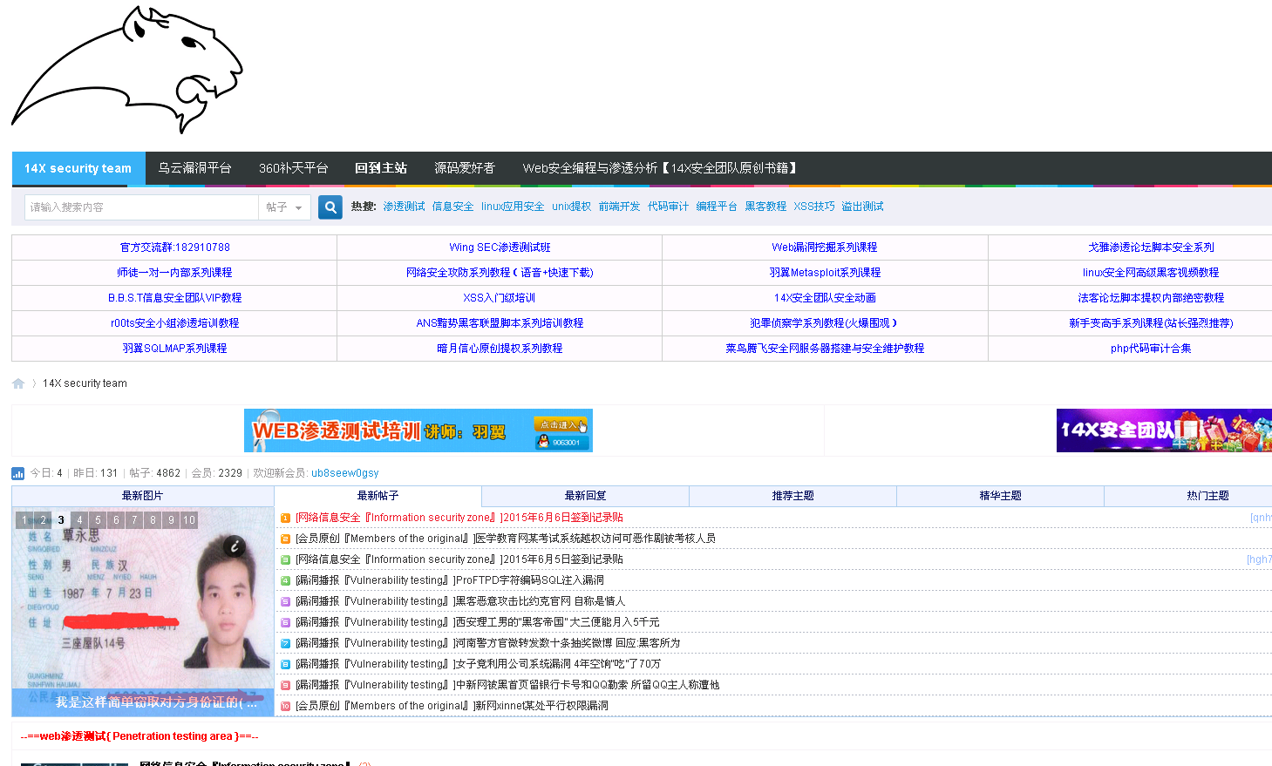This screenshot has width=1272, height=766.
Task: Click 黑客教程 hot search link
Action: pyautogui.click(x=765, y=207)
